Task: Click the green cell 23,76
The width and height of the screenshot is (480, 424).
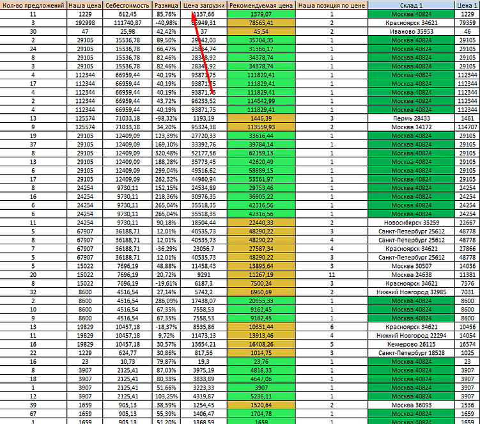Action: pos(261,362)
